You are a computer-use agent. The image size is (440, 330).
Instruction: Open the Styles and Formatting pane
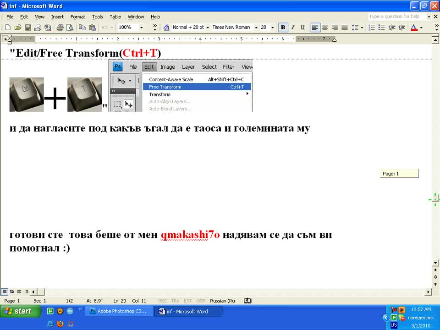pyautogui.click(x=166, y=27)
